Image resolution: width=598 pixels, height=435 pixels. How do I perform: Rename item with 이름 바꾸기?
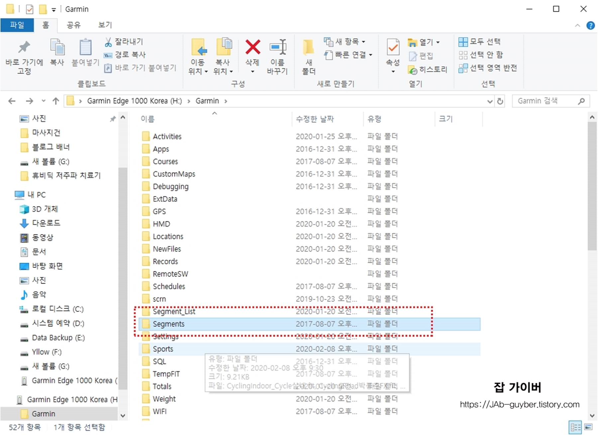[277, 56]
